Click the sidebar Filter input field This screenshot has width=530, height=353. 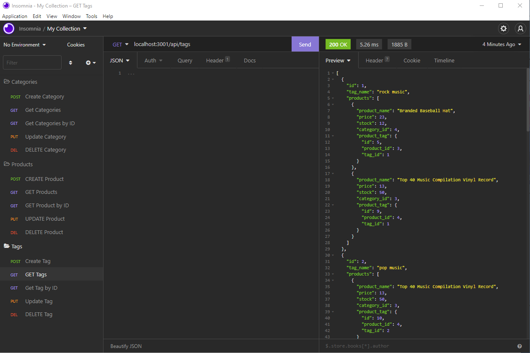point(32,62)
